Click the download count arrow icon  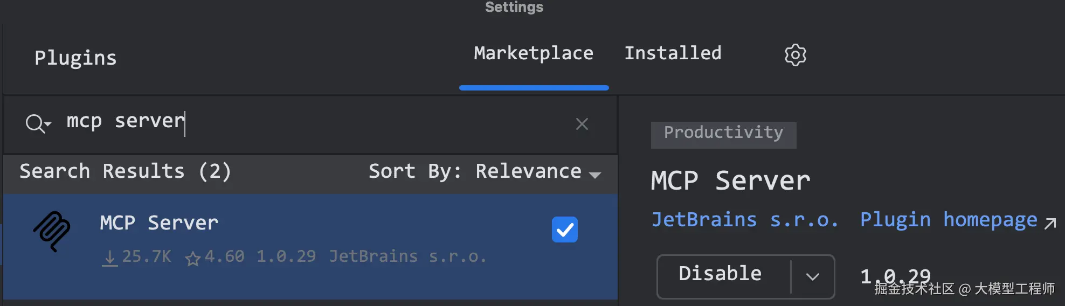109,258
